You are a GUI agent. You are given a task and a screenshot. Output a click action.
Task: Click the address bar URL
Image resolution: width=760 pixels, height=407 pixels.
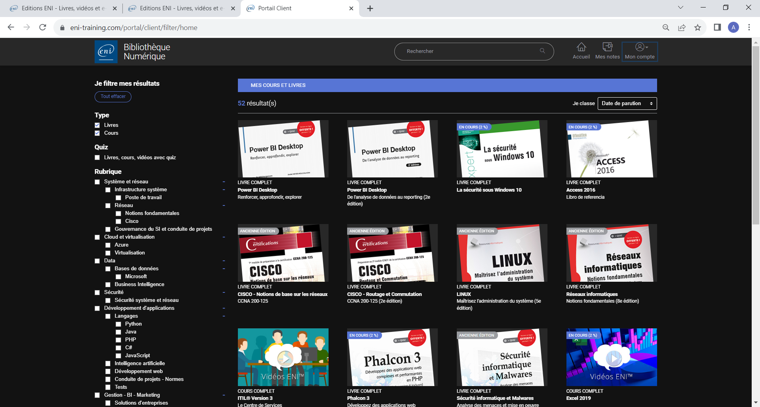pyautogui.click(x=134, y=28)
